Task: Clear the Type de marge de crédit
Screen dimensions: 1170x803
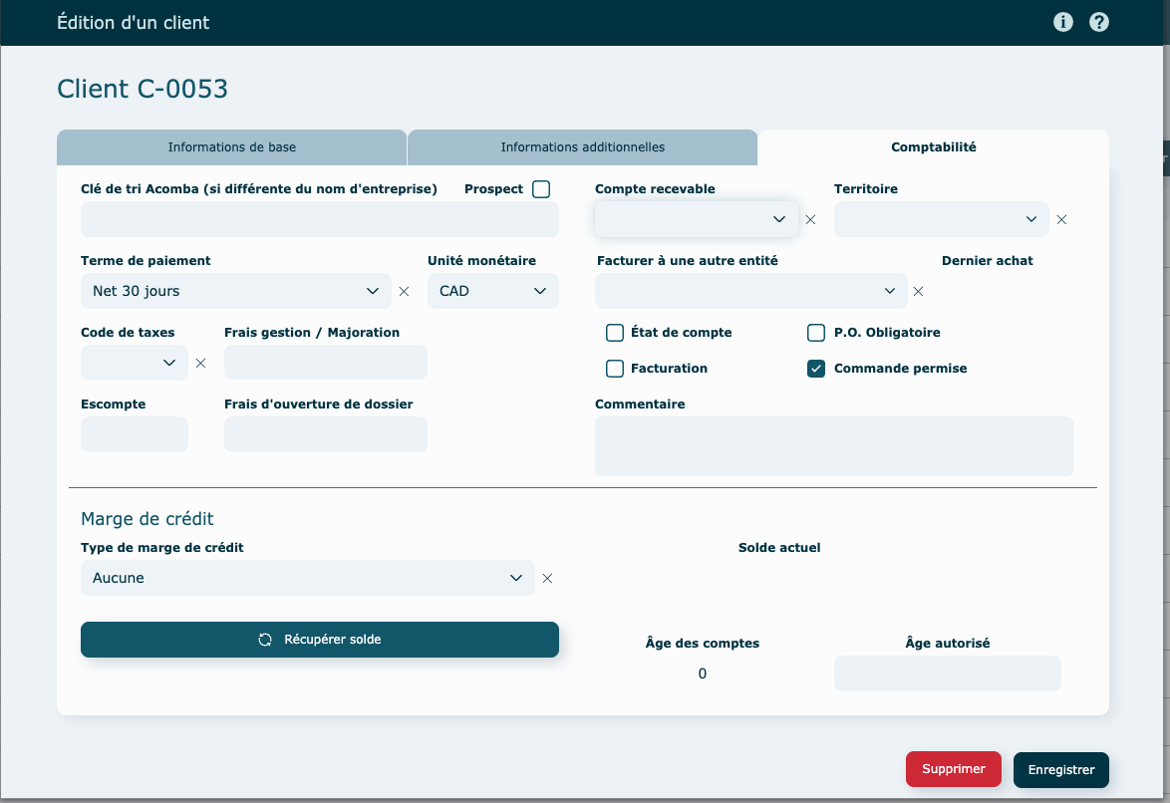Action: [547, 579]
